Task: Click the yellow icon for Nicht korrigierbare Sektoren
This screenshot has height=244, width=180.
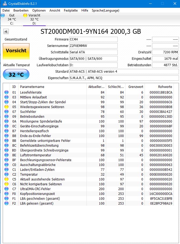Action: tap(6, 184)
